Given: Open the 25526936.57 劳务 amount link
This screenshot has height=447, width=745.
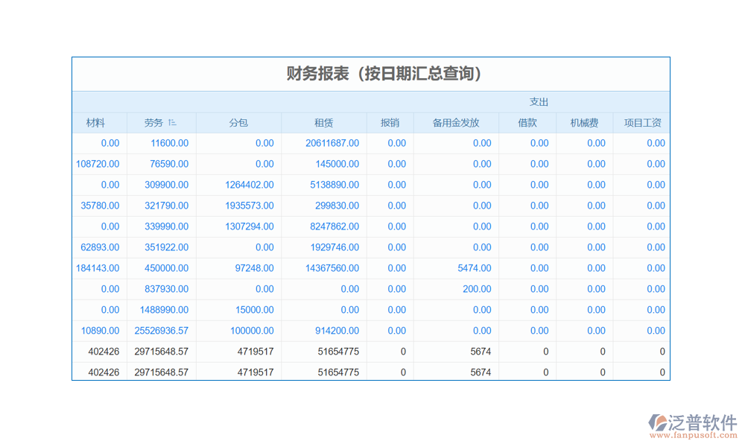Looking at the screenshot, I should point(162,331).
